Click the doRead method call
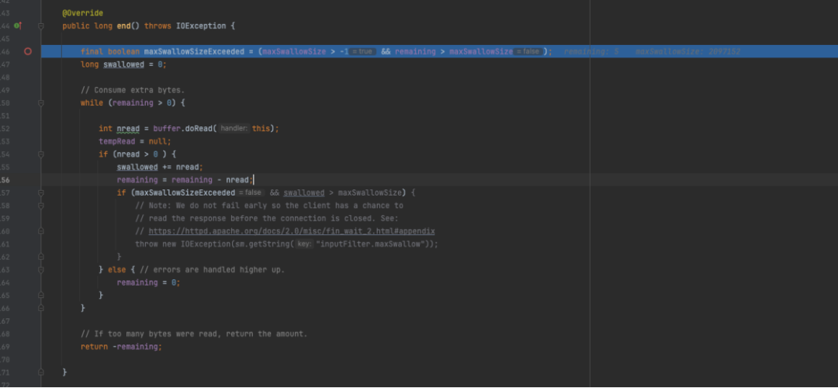Image resolution: width=838 pixels, height=388 pixels. [x=199, y=128]
